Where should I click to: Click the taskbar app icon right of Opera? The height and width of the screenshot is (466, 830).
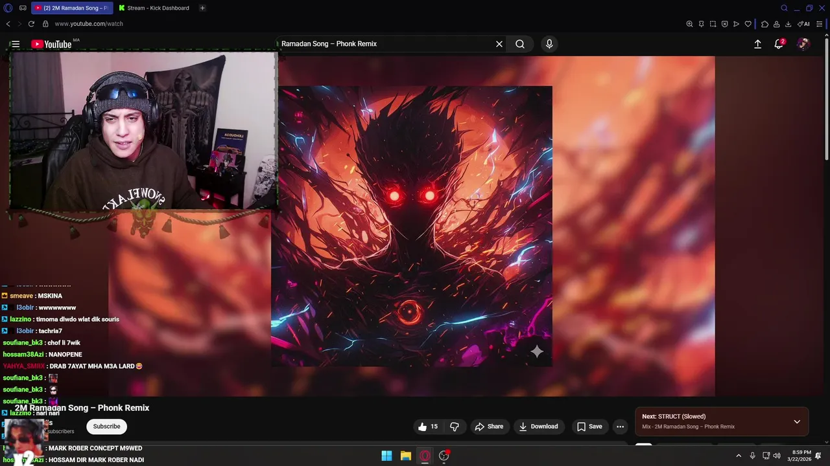pyautogui.click(x=444, y=456)
